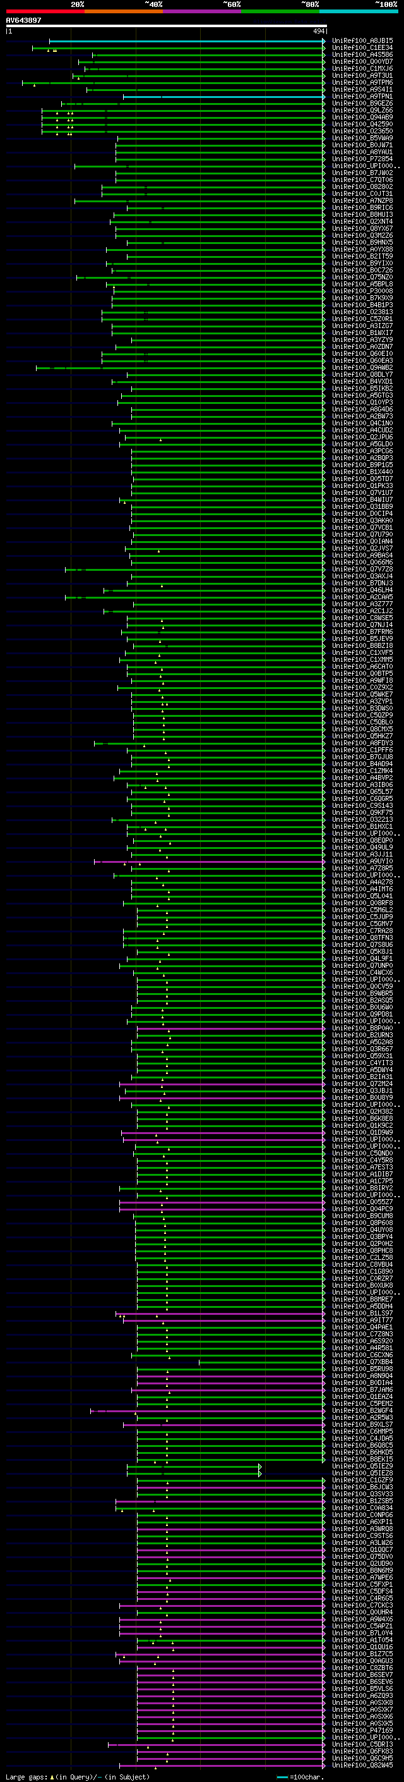Viewport: 404px width, 1782px height.
Task: Select the UniRef100_C8ZBT6 label
Action: tap(362, 1668)
